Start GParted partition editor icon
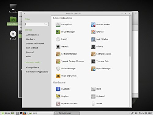This screenshot has width=153, height=115. (x=93, y=32)
